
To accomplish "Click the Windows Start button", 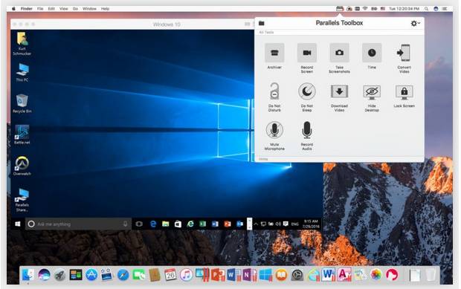I will click(x=18, y=224).
